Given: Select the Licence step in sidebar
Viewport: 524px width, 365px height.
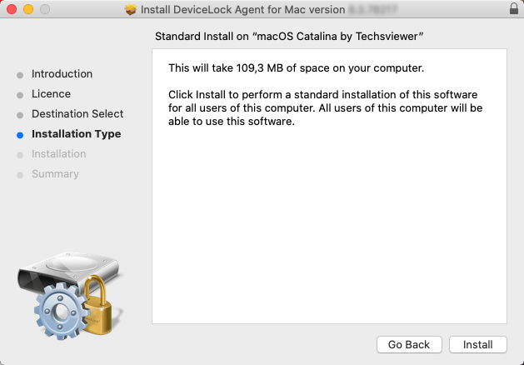Looking at the screenshot, I should click(51, 94).
